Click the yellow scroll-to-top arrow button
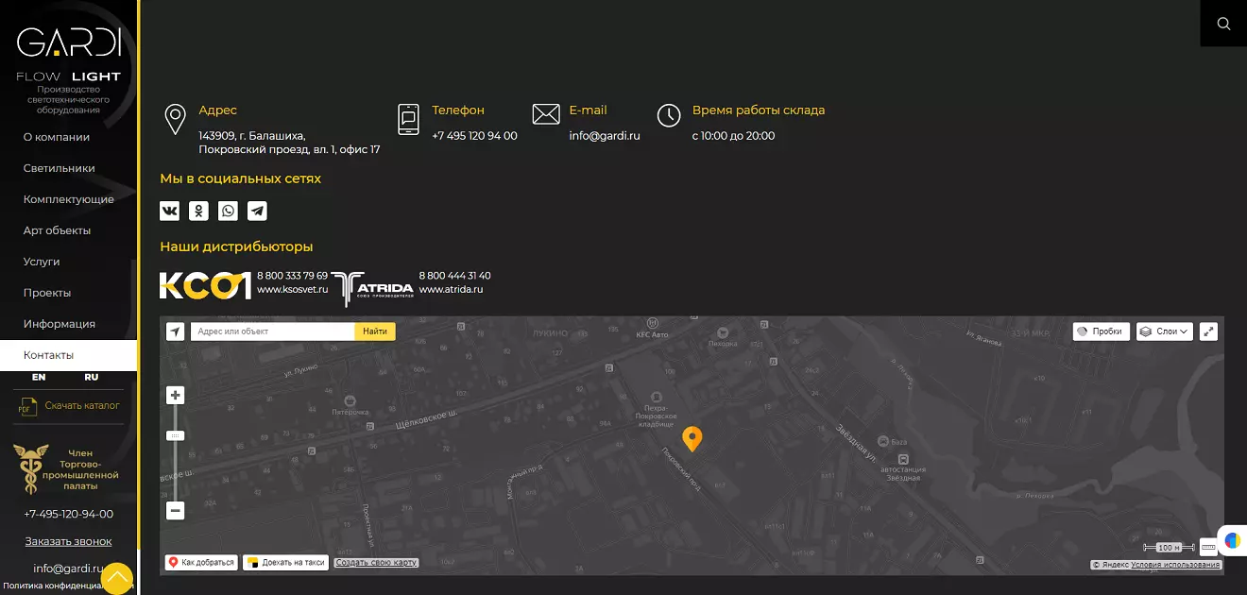Screen dimensions: 1247x595 pyautogui.click(x=117, y=578)
